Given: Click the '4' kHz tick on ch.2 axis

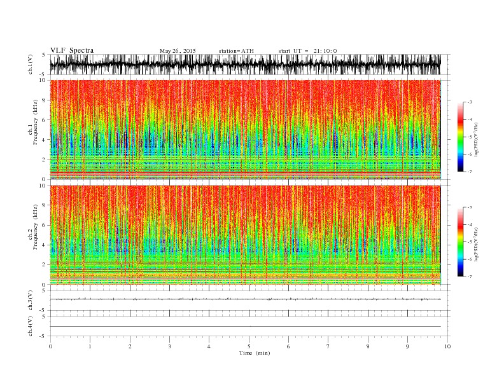Looking at the screenshot, I should (x=44, y=245).
